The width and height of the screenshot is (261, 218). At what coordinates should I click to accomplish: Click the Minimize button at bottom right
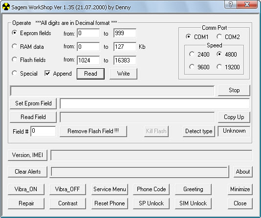[x=240, y=189]
